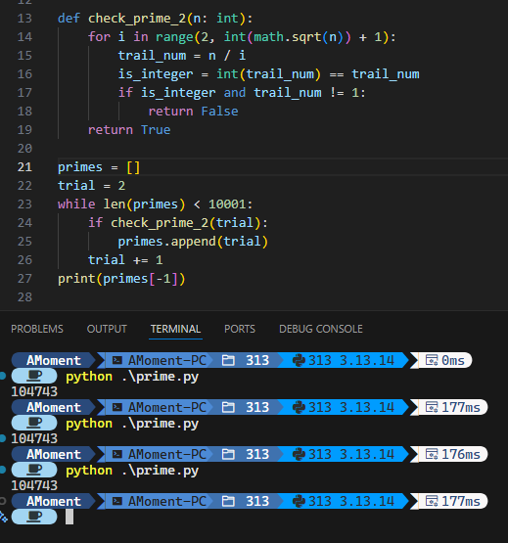
Task: Click the timer icon next to 0ms
Action: [432, 360]
